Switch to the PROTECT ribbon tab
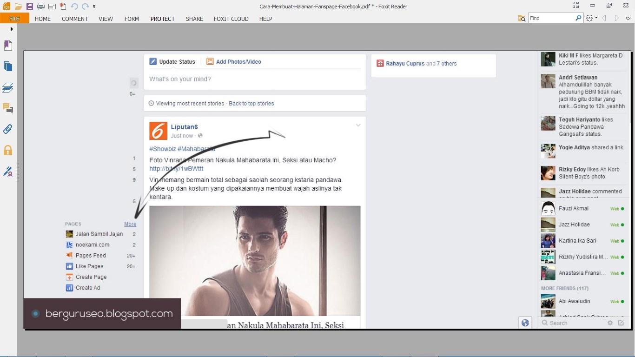 [x=163, y=19]
